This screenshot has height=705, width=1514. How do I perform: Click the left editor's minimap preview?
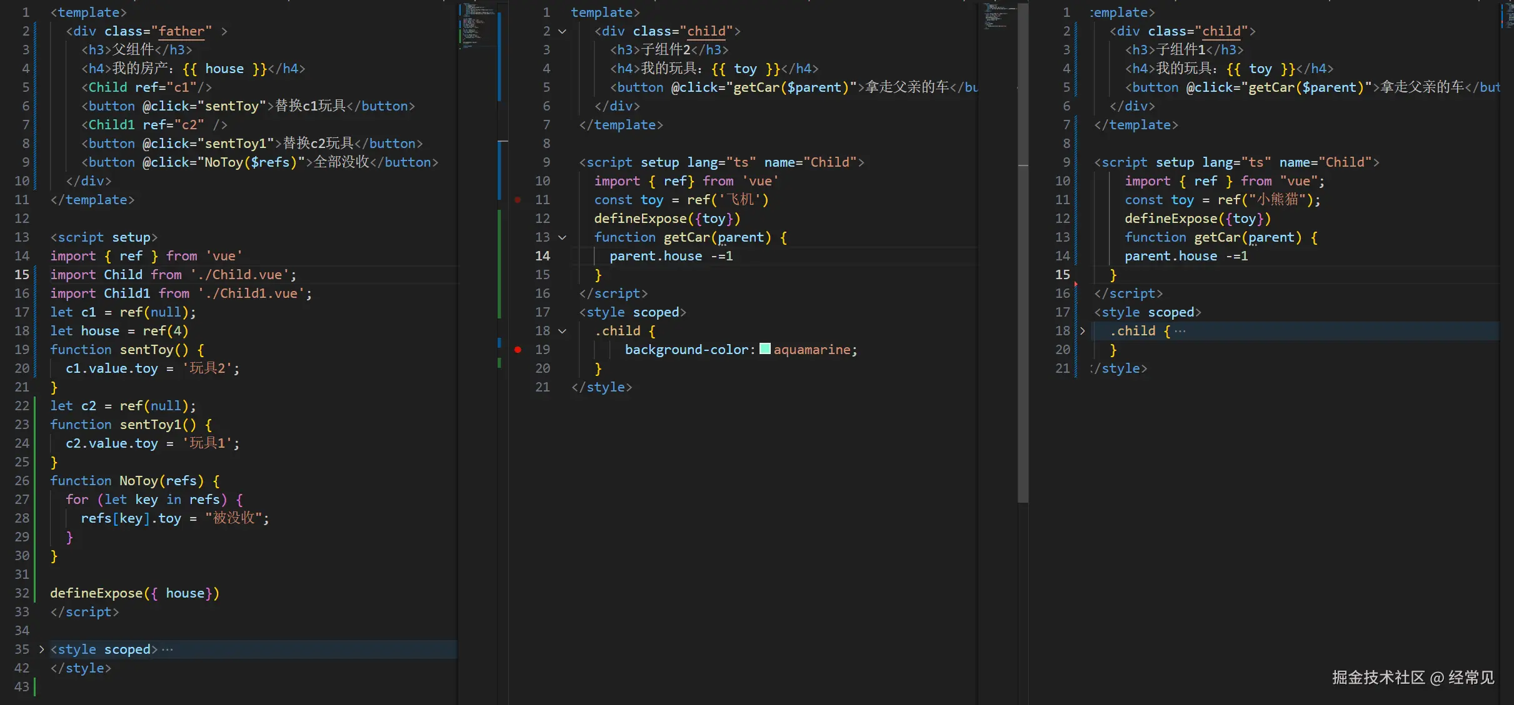[x=478, y=25]
